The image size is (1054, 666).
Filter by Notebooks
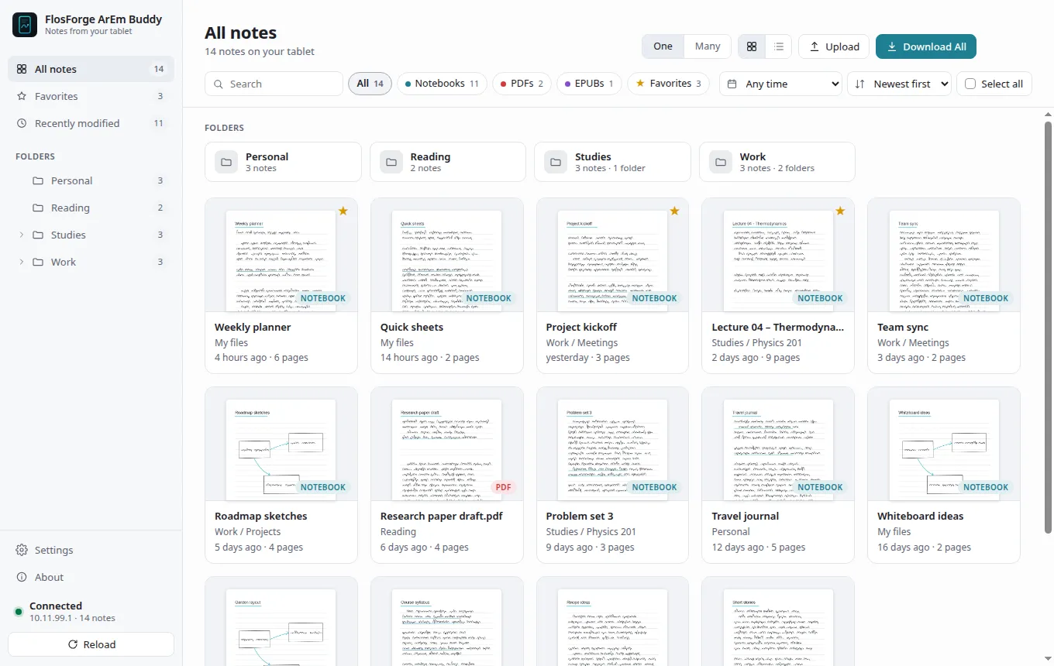click(x=442, y=84)
